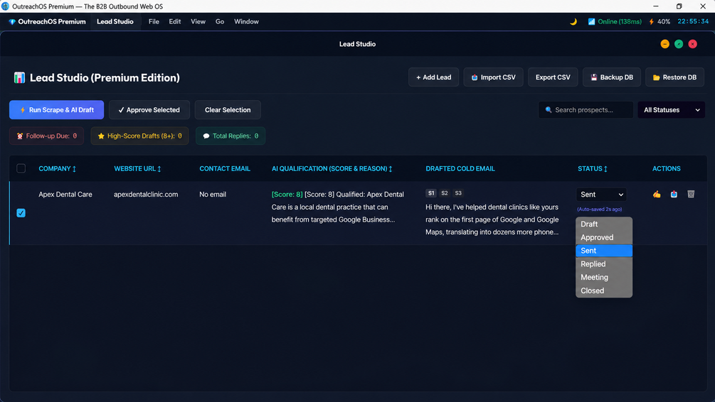
Task: Click the thumbs-up approve icon for Apex Dental Care
Action: (657, 195)
